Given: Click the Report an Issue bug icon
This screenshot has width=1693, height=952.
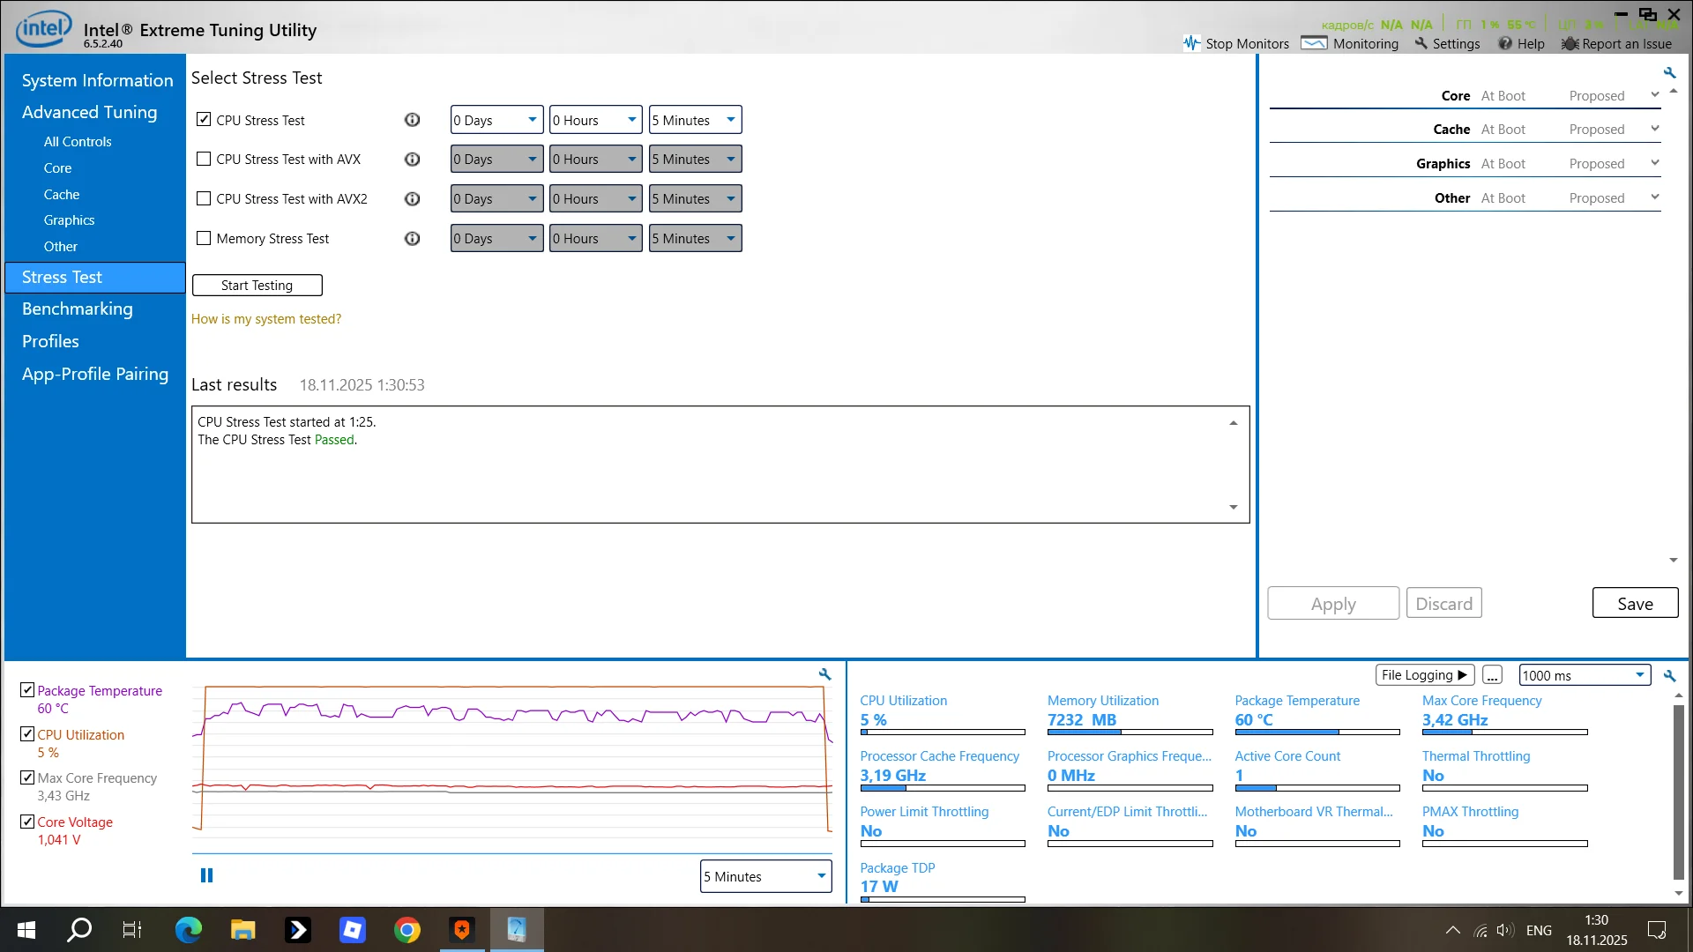Looking at the screenshot, I should (x=1570, y=43).
